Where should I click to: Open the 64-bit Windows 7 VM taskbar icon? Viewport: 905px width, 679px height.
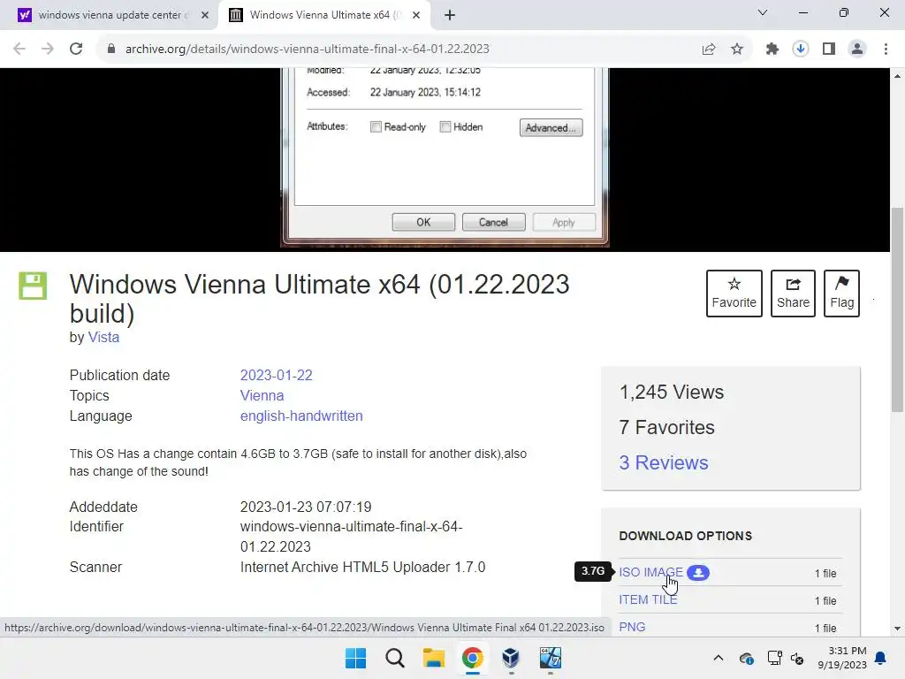click(x=550, y=658)
